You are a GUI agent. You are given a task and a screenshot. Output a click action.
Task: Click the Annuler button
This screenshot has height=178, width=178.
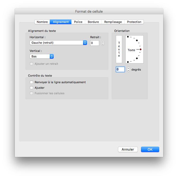tap(128, 149)
